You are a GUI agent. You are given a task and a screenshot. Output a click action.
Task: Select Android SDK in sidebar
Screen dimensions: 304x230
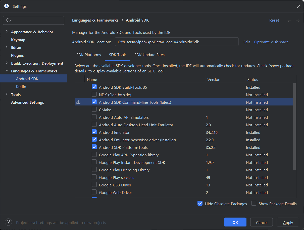[x=34, y=79]
